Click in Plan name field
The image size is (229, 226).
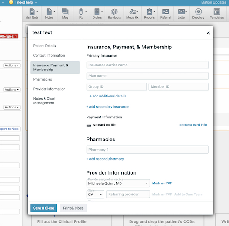point(147,76)
